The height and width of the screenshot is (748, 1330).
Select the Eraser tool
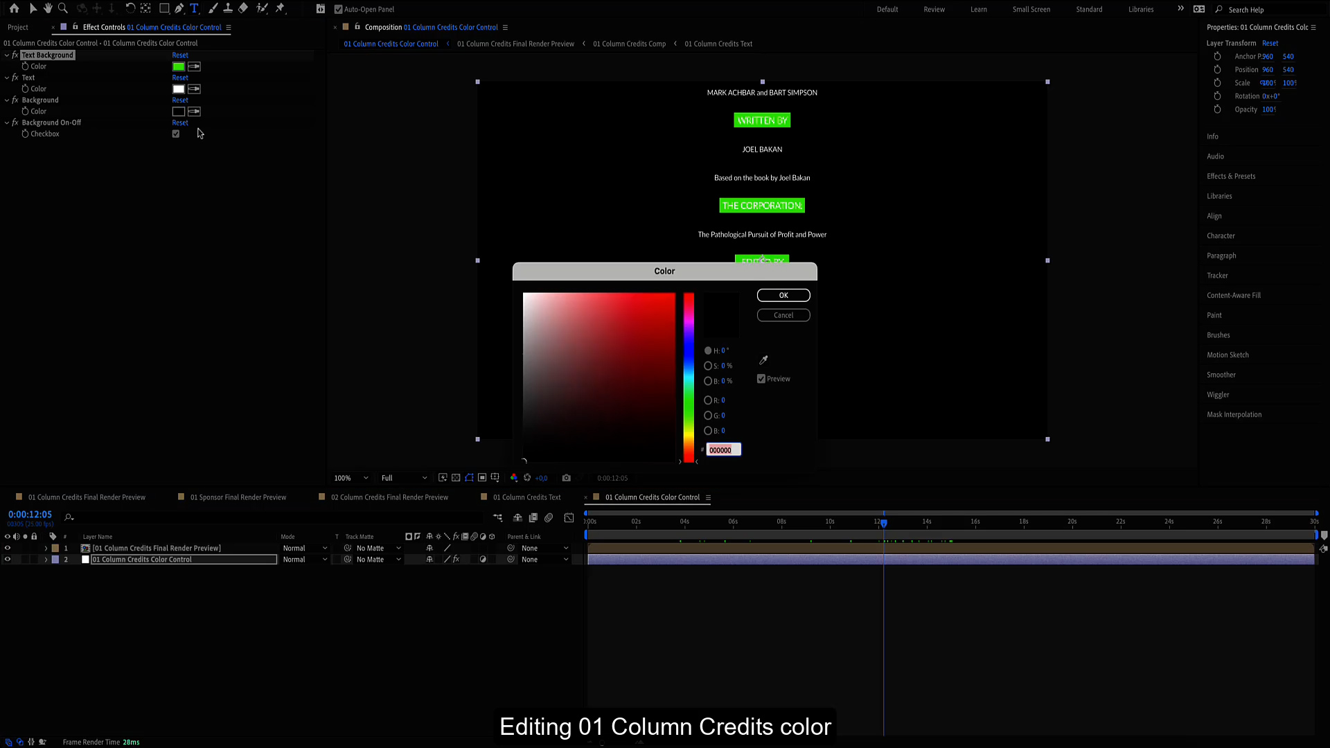pos(243,8)
